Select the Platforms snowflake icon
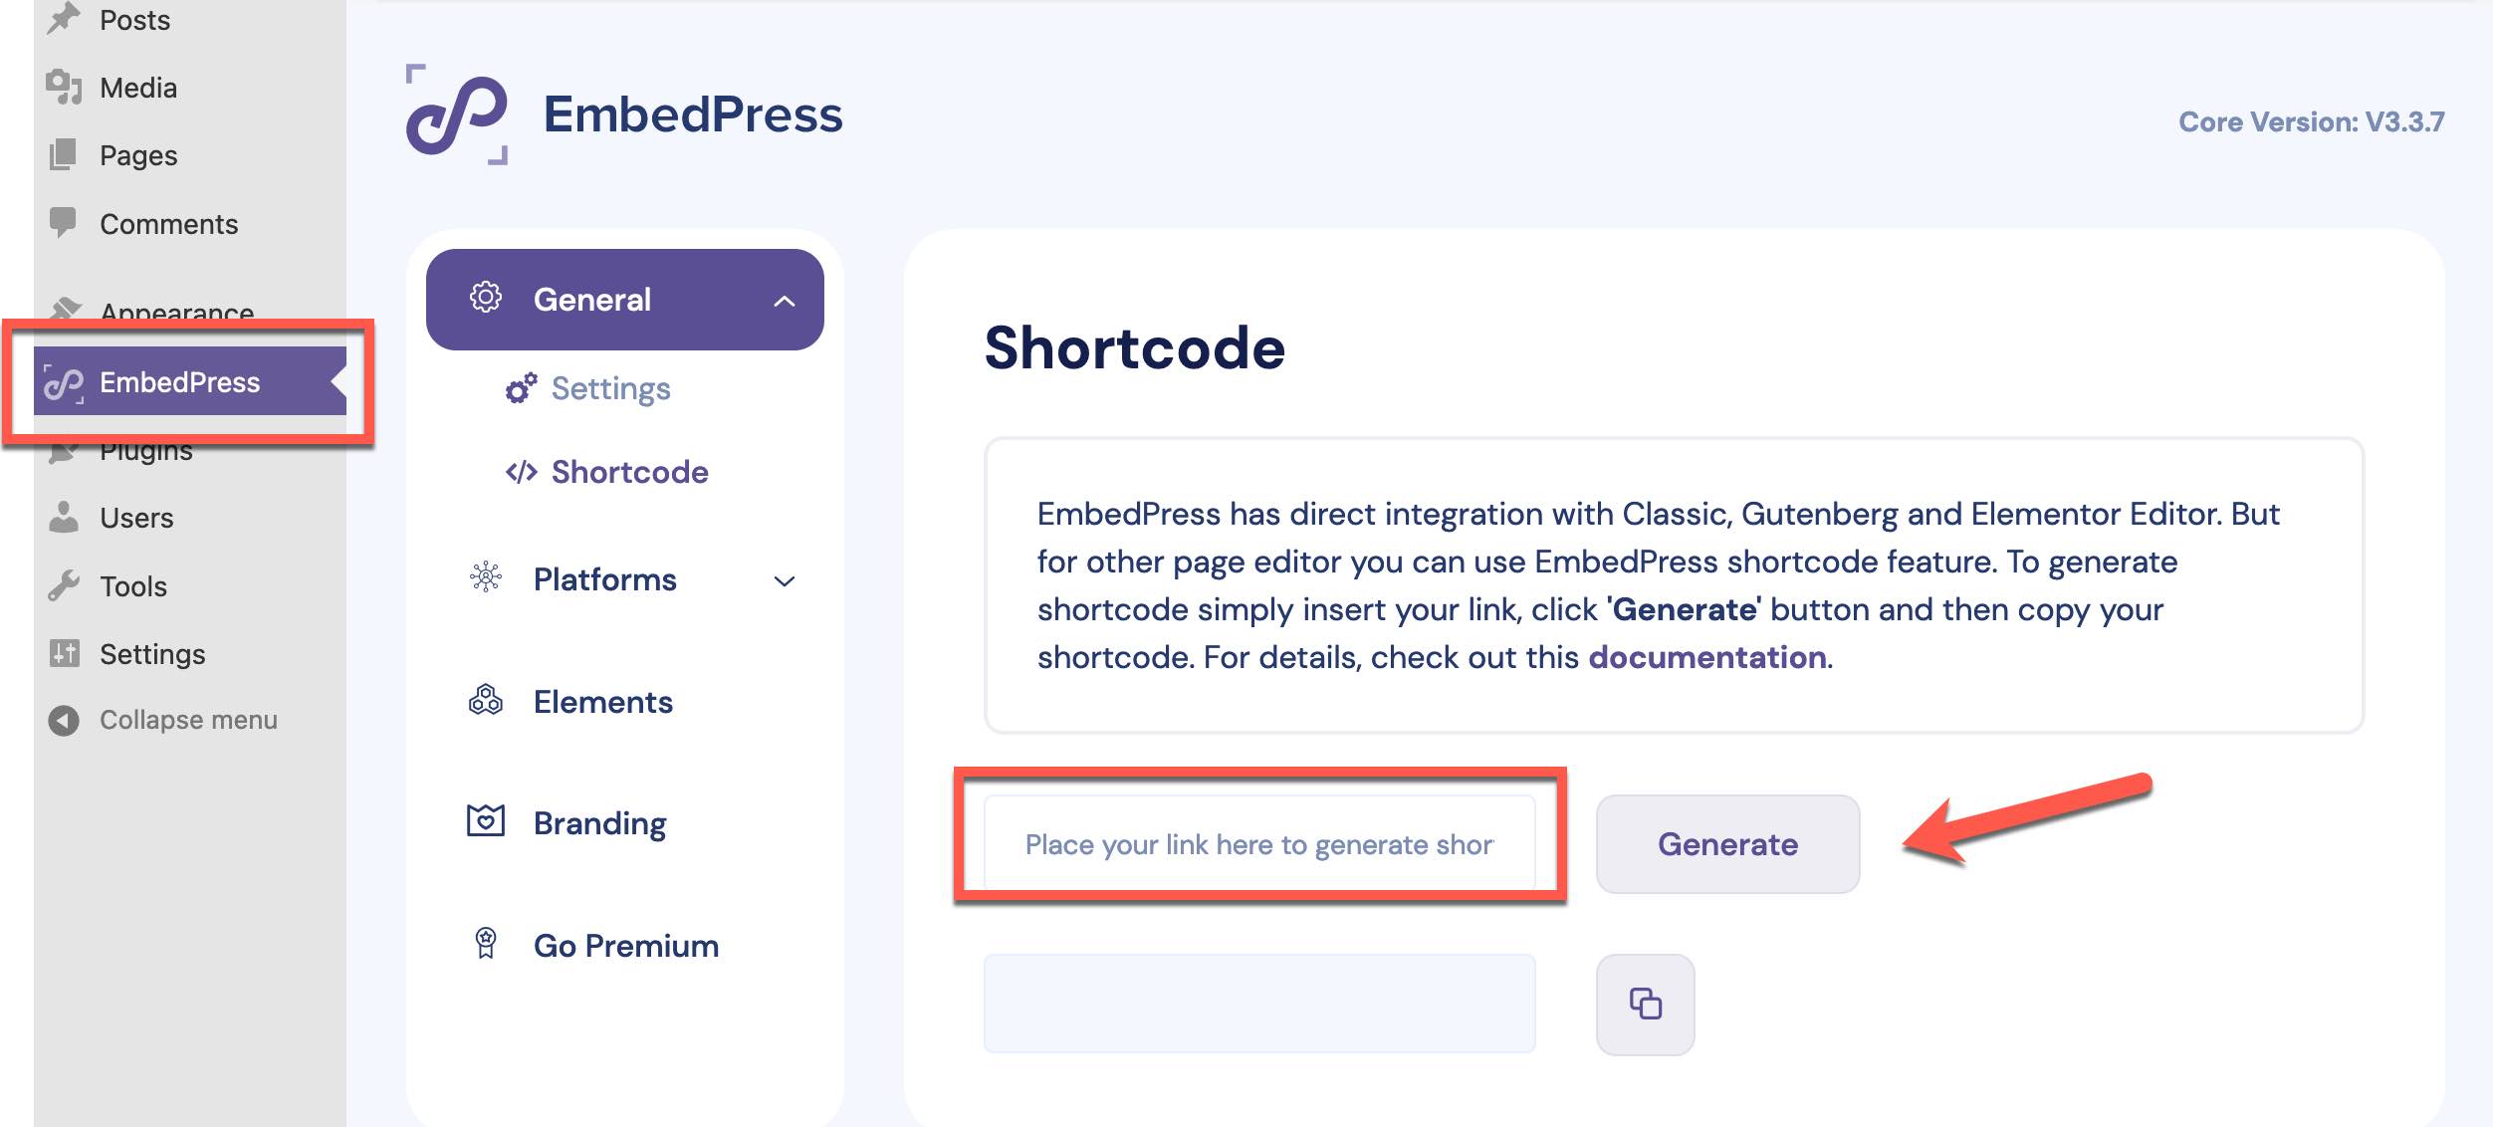 (x=485, y=579)
